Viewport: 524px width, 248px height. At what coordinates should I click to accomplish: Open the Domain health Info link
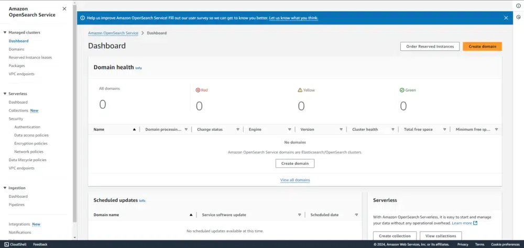click(138, 68)
